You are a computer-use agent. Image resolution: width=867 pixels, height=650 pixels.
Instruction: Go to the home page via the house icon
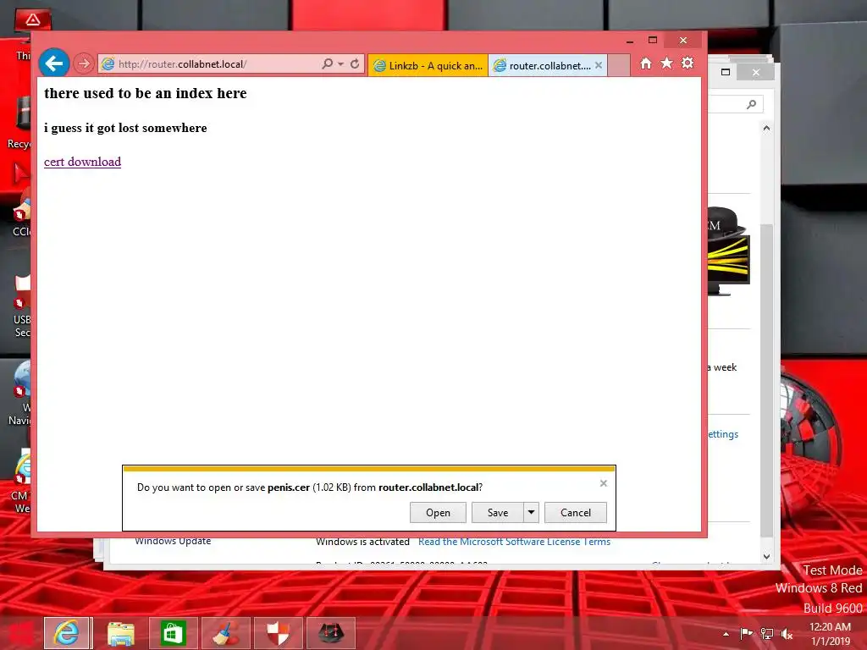point(646,63)
